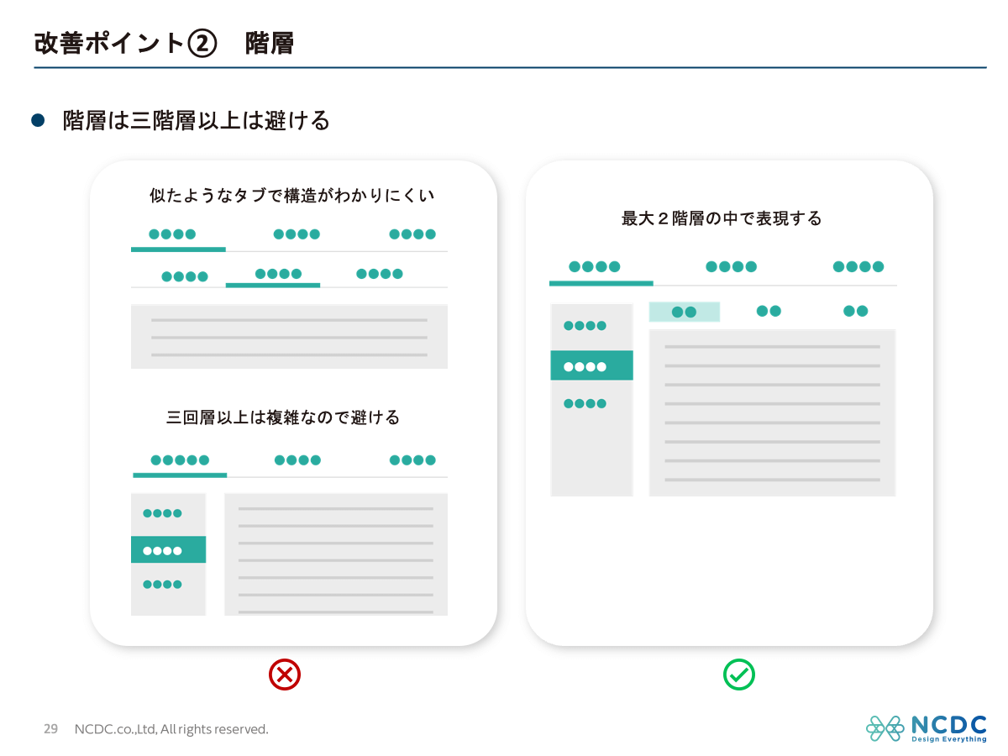This screenshot has height=756, width=1008.
Task: Click the last two-dot sub-tab in right card
Action: click(x=855, y=311)
